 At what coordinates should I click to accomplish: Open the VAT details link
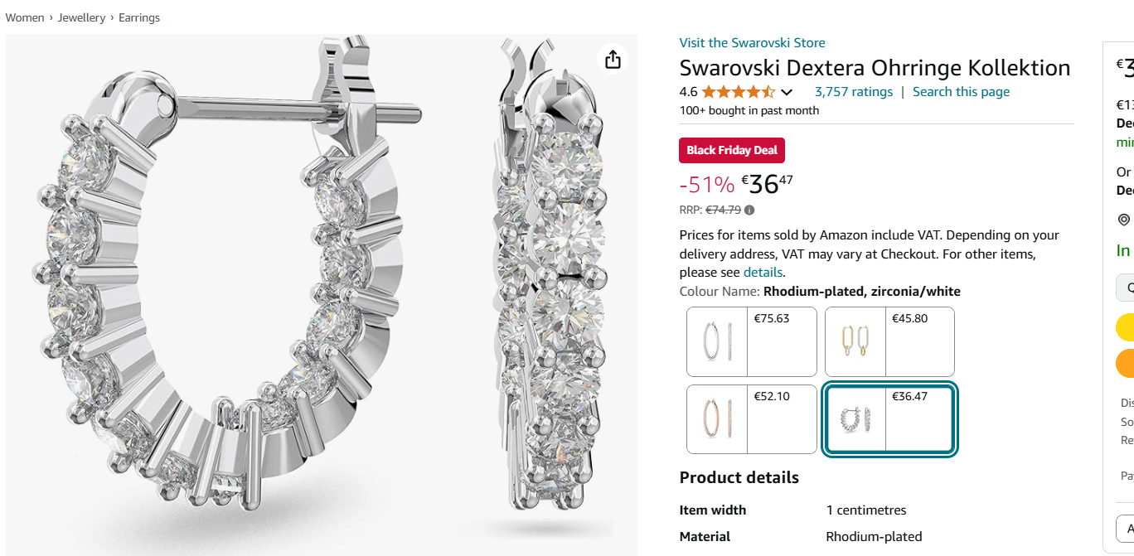tap(763, 273)
